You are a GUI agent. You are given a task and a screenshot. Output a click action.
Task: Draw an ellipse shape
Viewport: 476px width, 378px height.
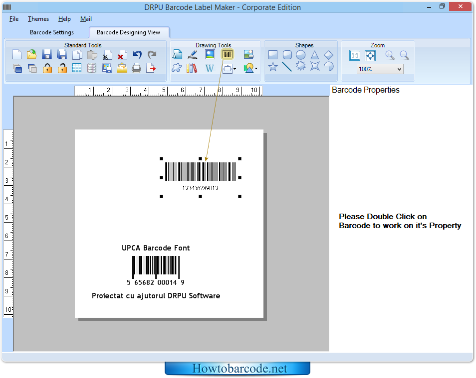pyautogui.click(x=301, y=55)
